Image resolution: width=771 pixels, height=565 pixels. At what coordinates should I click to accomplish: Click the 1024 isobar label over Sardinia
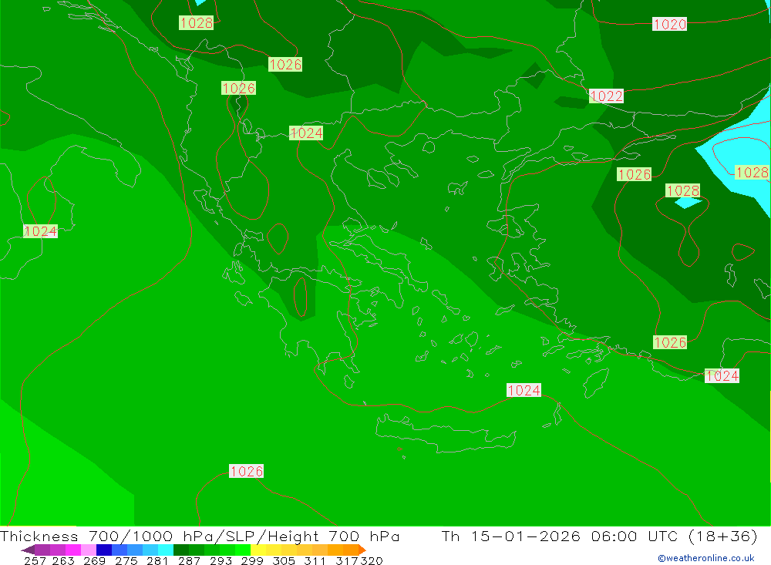click(40, 231)
